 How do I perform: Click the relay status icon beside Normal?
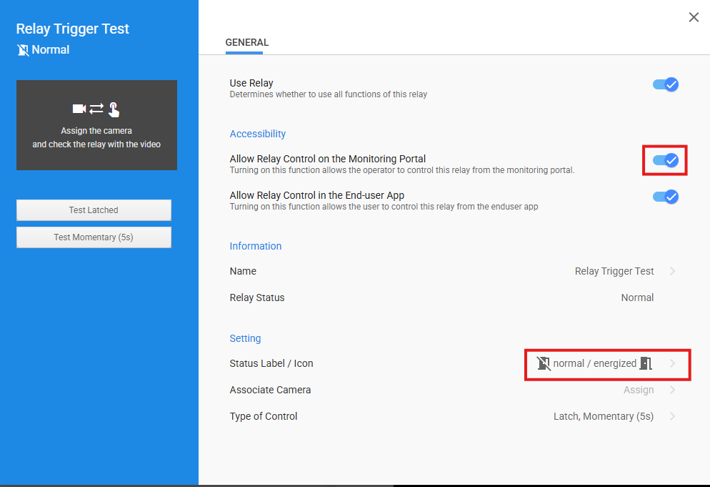[x=23, y=50]
